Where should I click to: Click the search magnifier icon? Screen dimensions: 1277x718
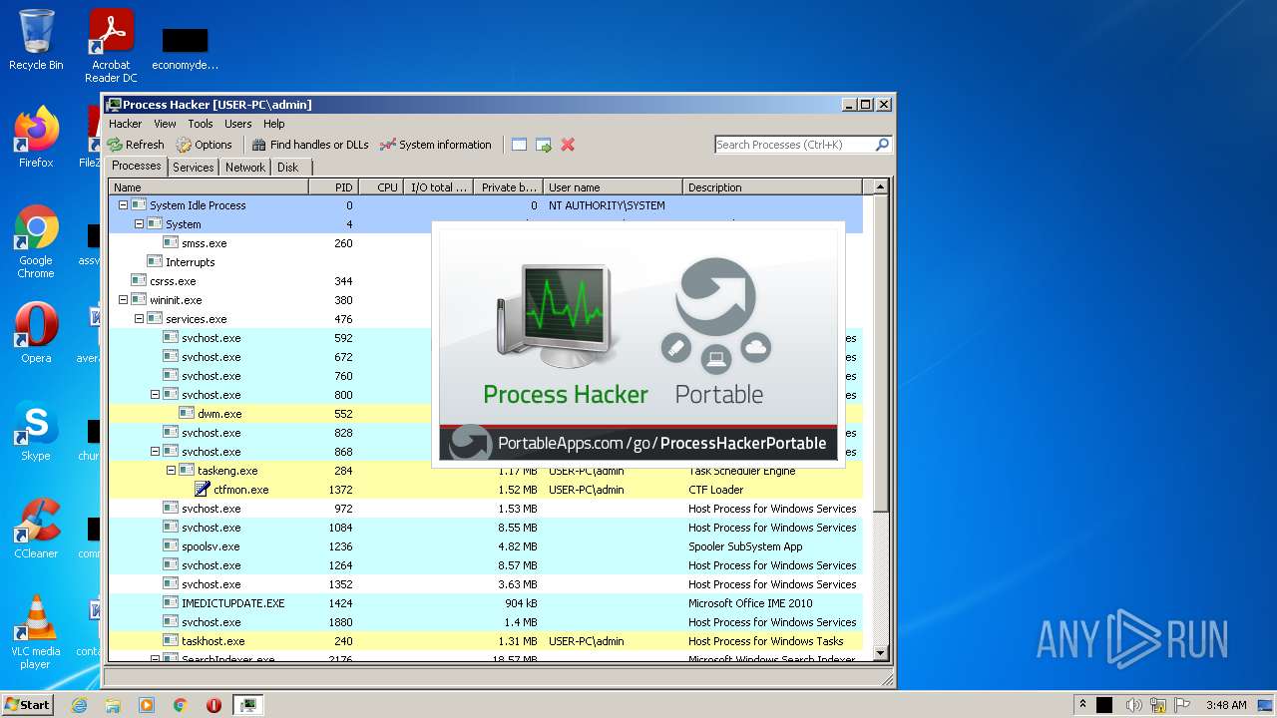(882, 145)
